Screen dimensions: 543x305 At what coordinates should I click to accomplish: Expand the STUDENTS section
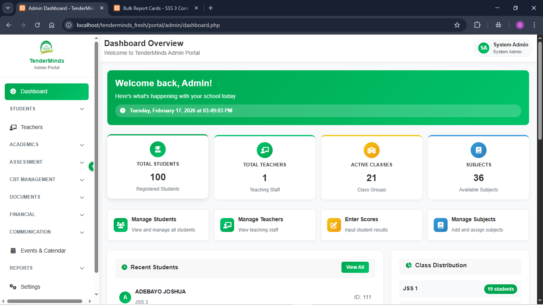click(47, 108)
